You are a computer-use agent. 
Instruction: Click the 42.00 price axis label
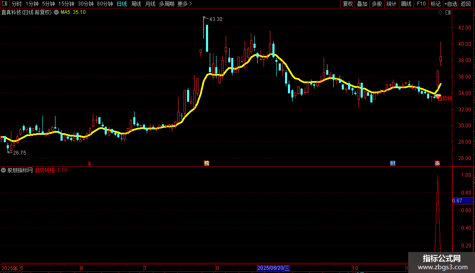[x=464, y=28]
